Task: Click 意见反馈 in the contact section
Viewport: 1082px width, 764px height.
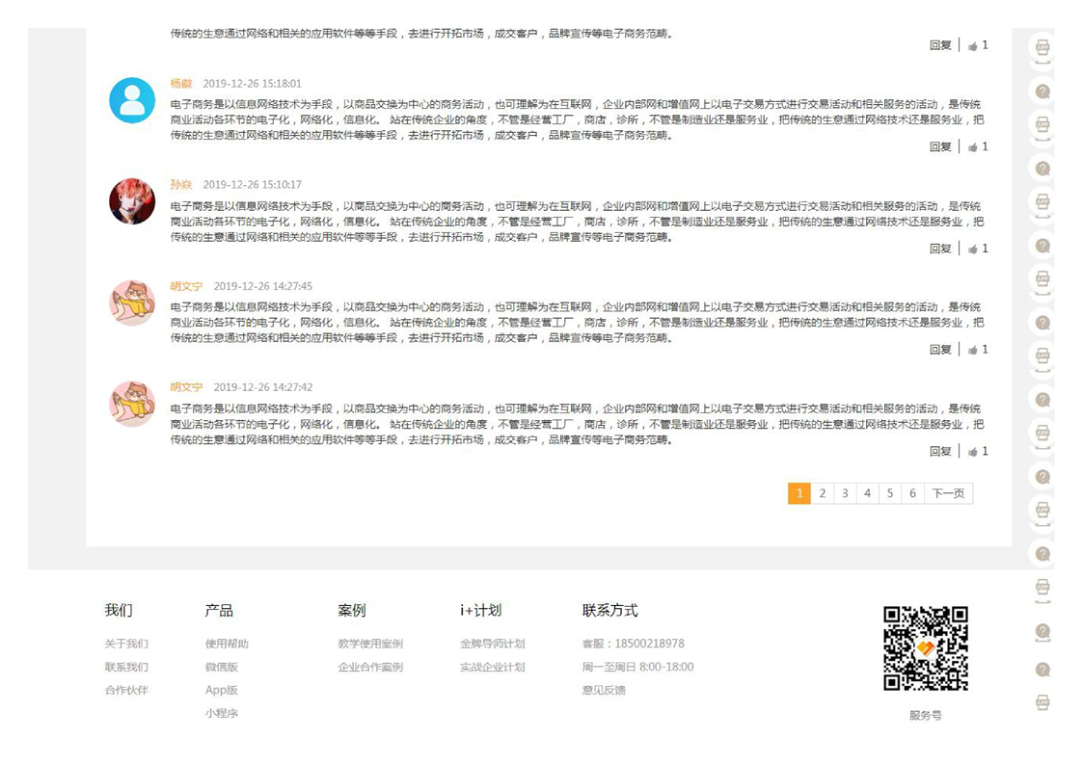Action: [x=604, y=690]
